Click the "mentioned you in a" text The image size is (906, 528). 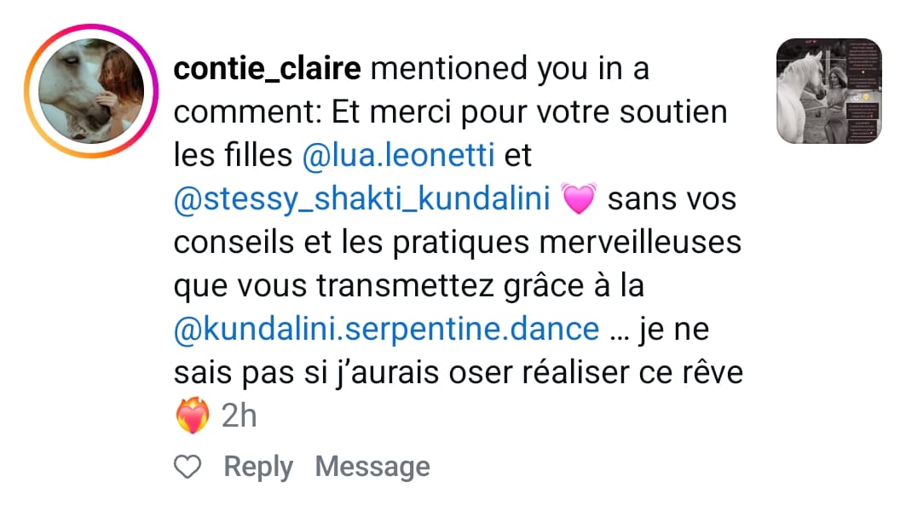click(510, 69)
